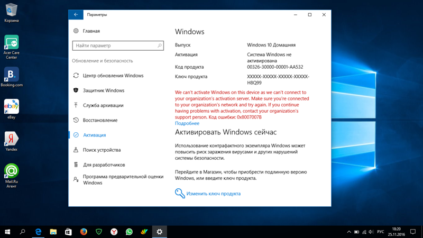Click Изменить ключ продукта link
This screenshot has width=423, height=238.
[214, 194]
